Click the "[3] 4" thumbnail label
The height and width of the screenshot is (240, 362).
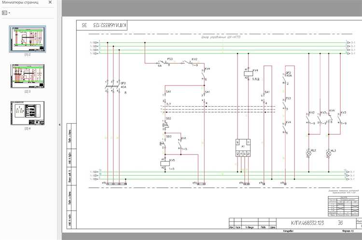(x=28, y=128)
